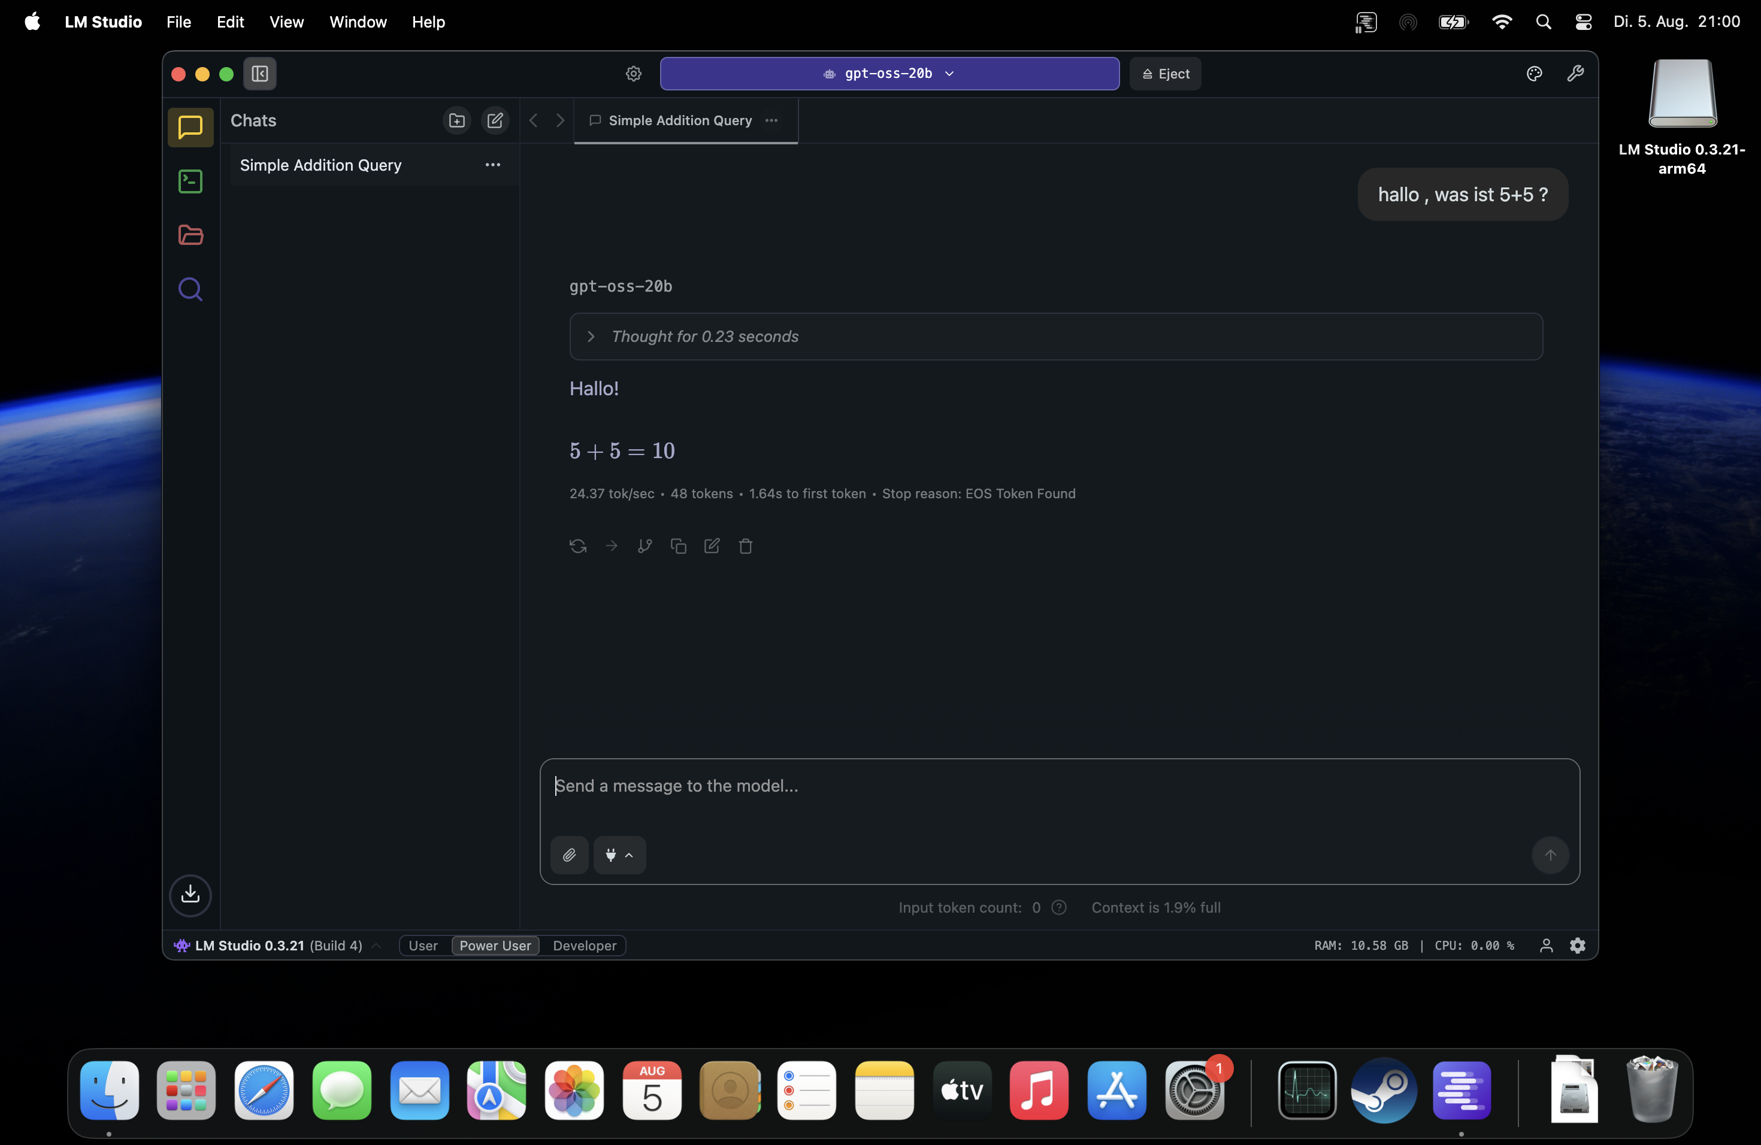This screenshot has width=1761, height=1145.
Task: Go back with the left arrow
Action: (532, 120)
